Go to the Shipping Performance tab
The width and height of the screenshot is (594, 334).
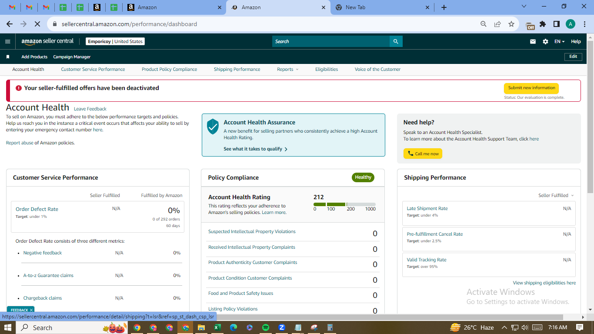click(237, 69)
